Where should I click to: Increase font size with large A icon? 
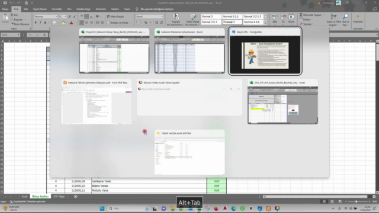[x=70, y=17]
